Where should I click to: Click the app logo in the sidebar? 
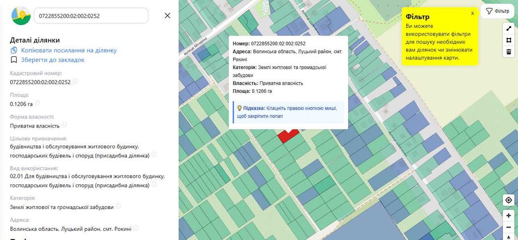[21, 15]
